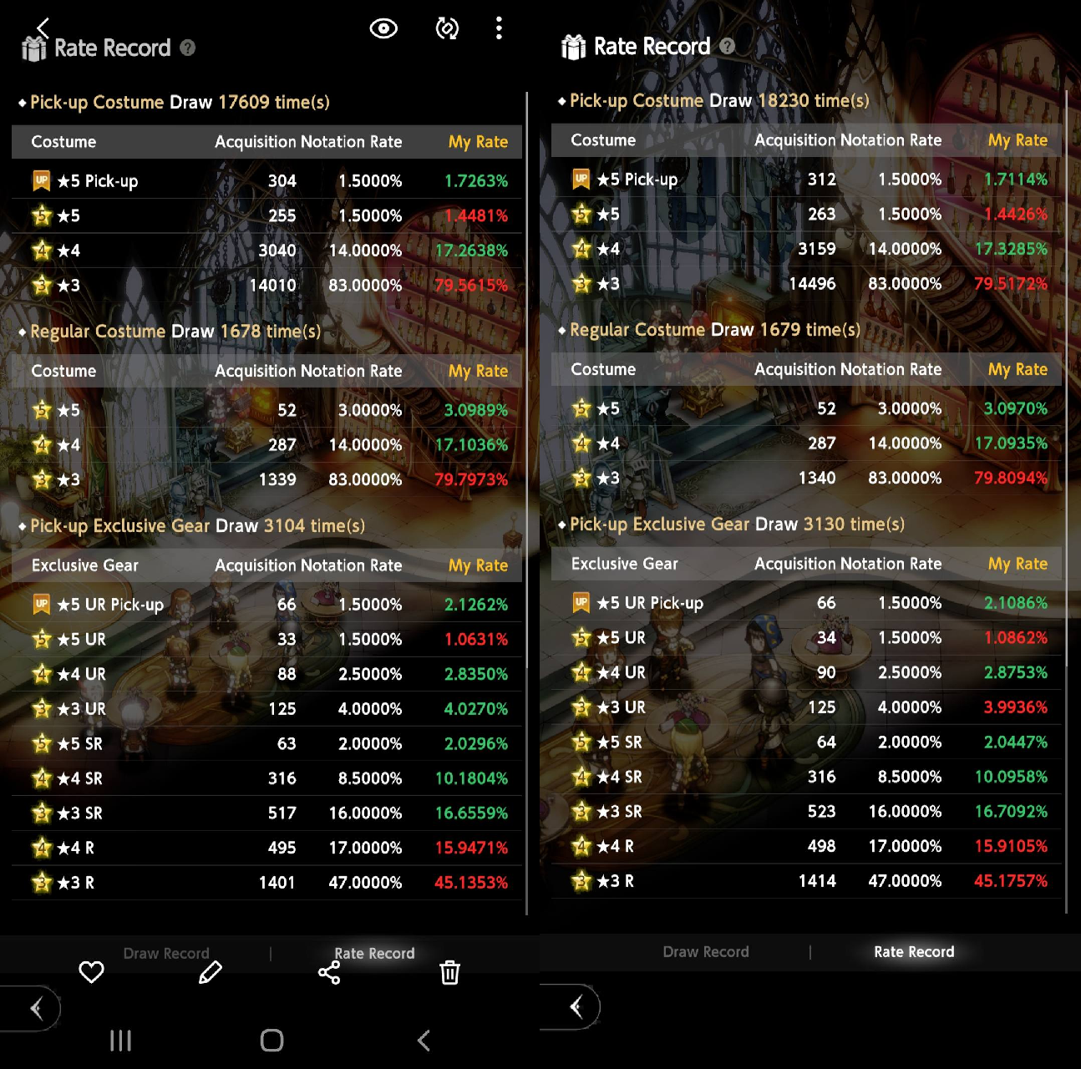Toggle the eye visibility icon in viewer toolbar
Screen dimensions: 1081x1069
coord(383,28)
